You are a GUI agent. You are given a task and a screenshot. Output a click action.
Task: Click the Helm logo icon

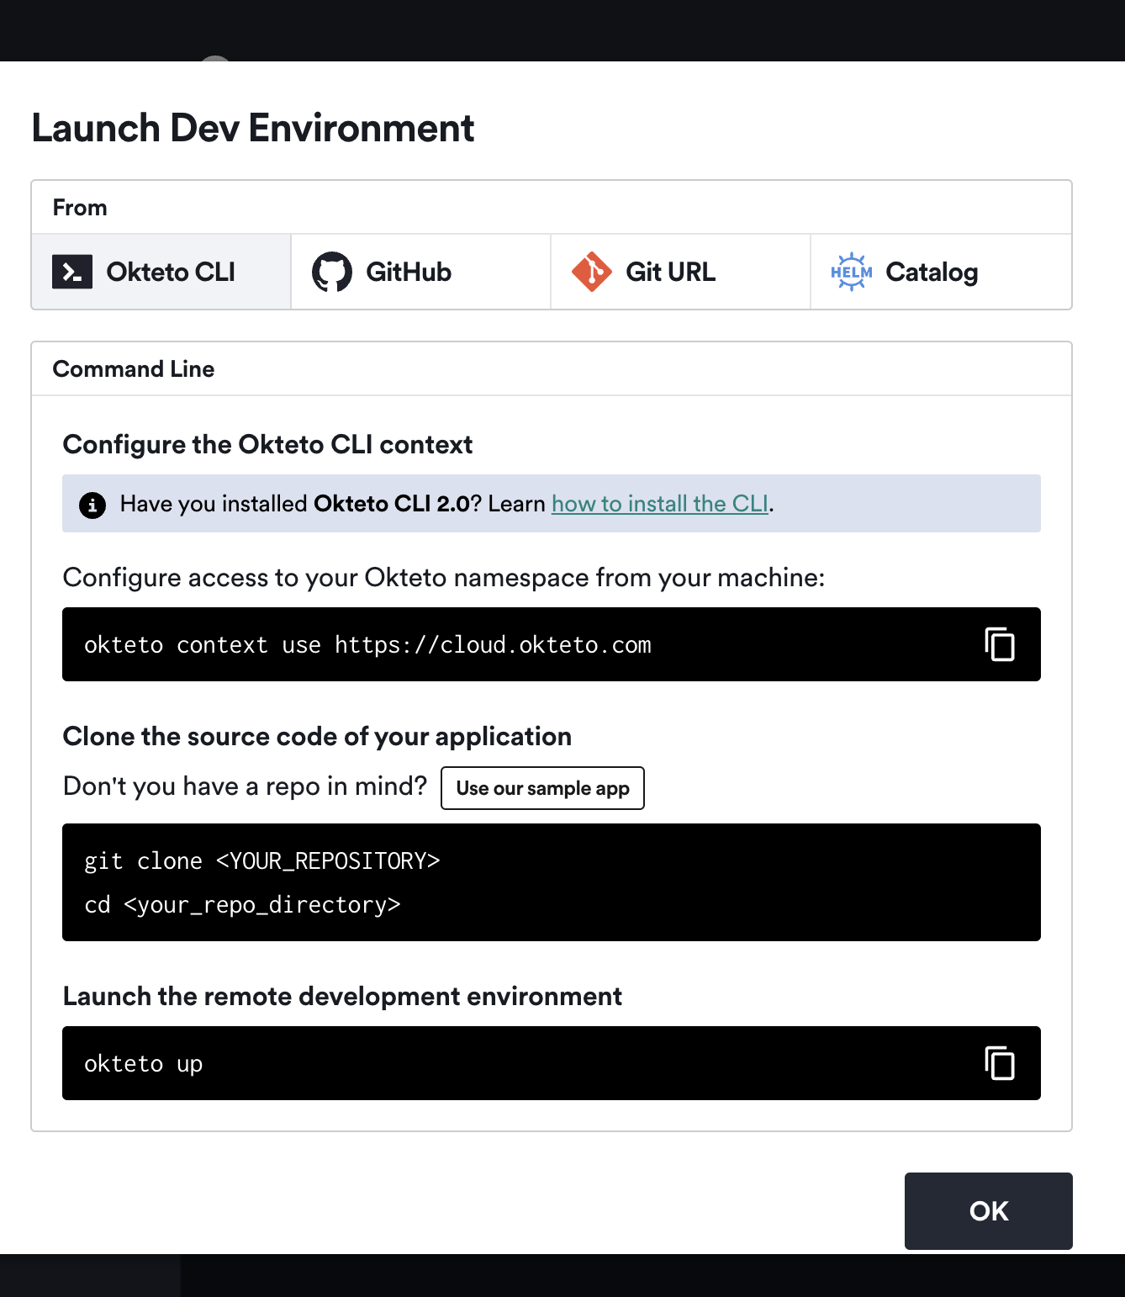pyautogui.click(x=852, y=272)
